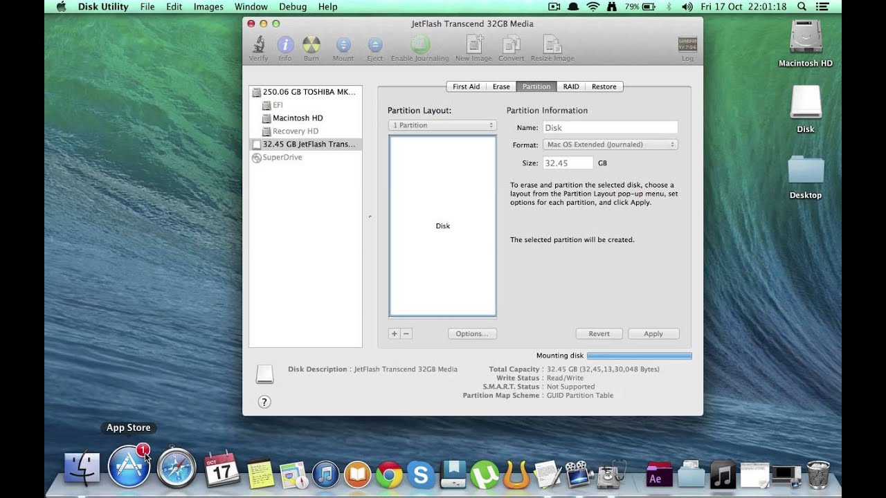Viewport: 886px width, 498px height.
Task: Click the Options... button
Action: 472,333
